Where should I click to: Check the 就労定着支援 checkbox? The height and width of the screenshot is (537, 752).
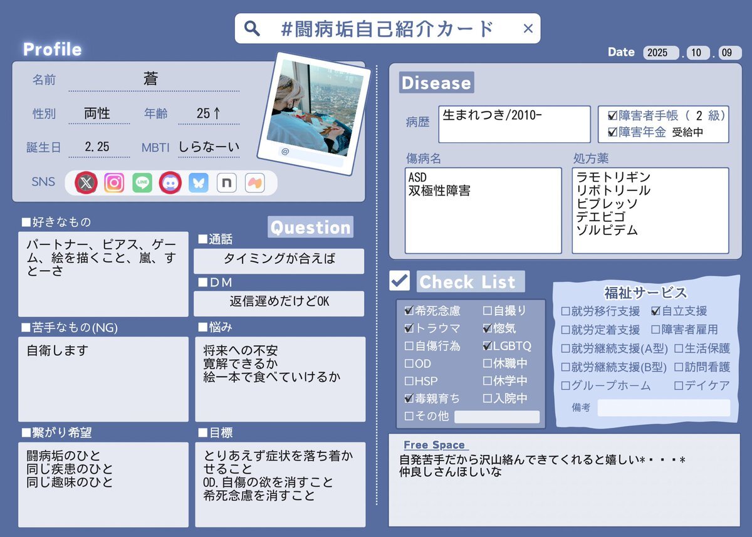point(565,330)
